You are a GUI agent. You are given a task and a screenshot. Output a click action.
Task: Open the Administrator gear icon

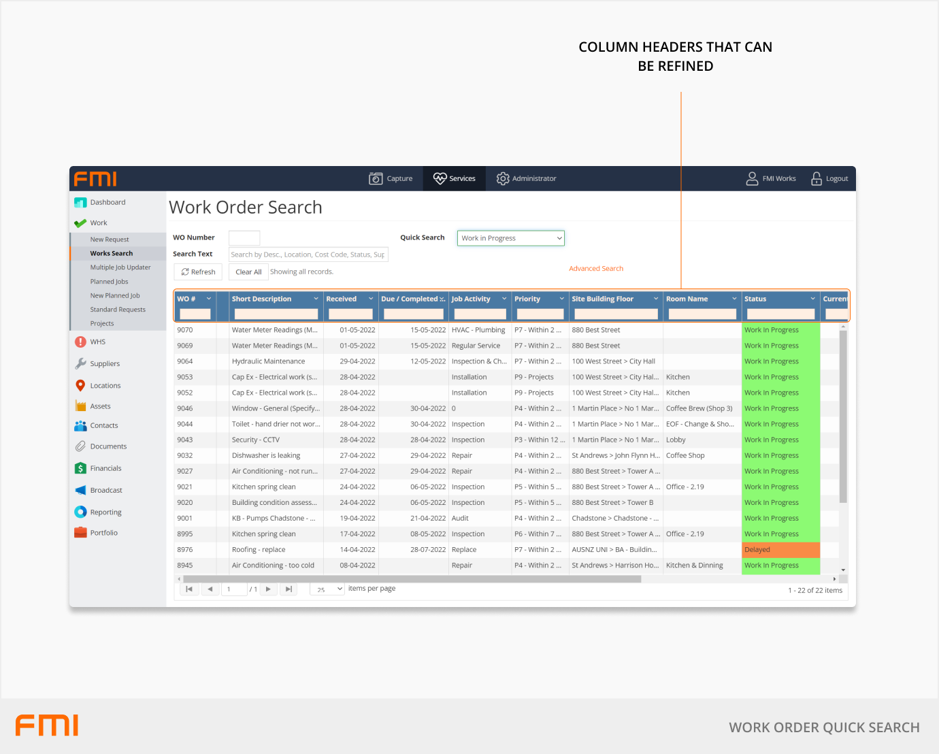click(x=503, y=179)
